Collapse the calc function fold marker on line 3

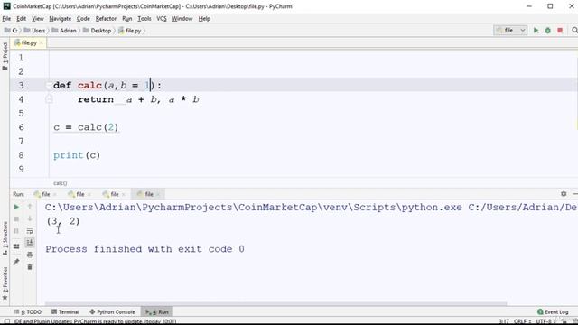(x=49, y=86)
